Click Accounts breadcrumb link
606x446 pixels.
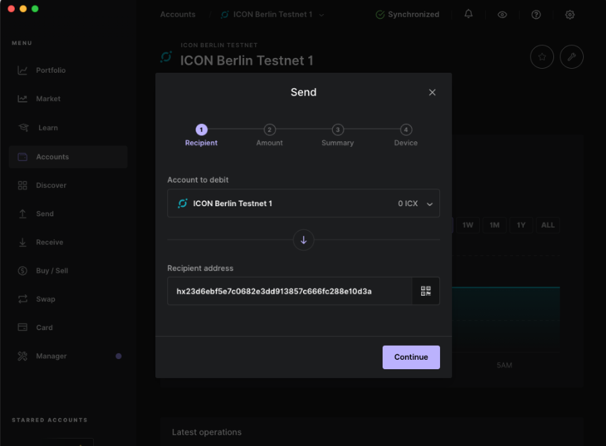click(177, 15)
